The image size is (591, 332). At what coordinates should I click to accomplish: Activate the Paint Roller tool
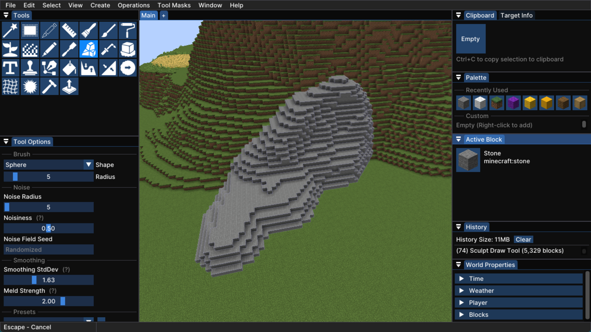pyautogui.click(x=128, y=30)
